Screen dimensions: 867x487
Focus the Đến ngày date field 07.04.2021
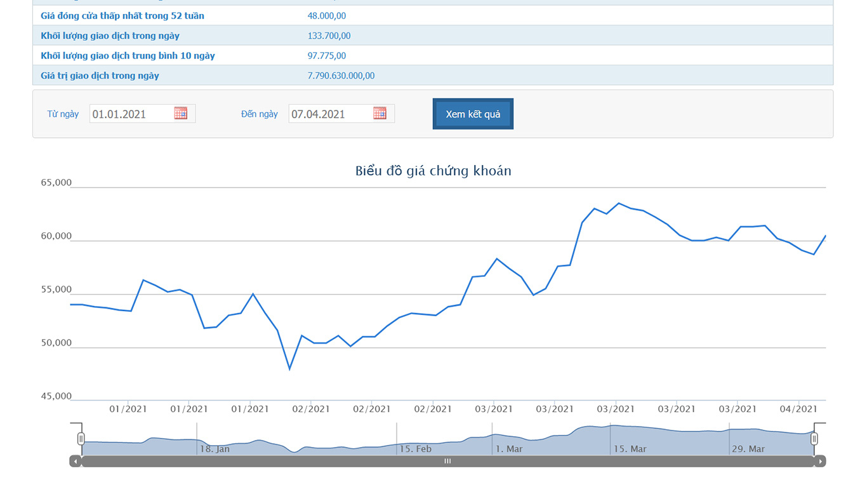[330, 114]
